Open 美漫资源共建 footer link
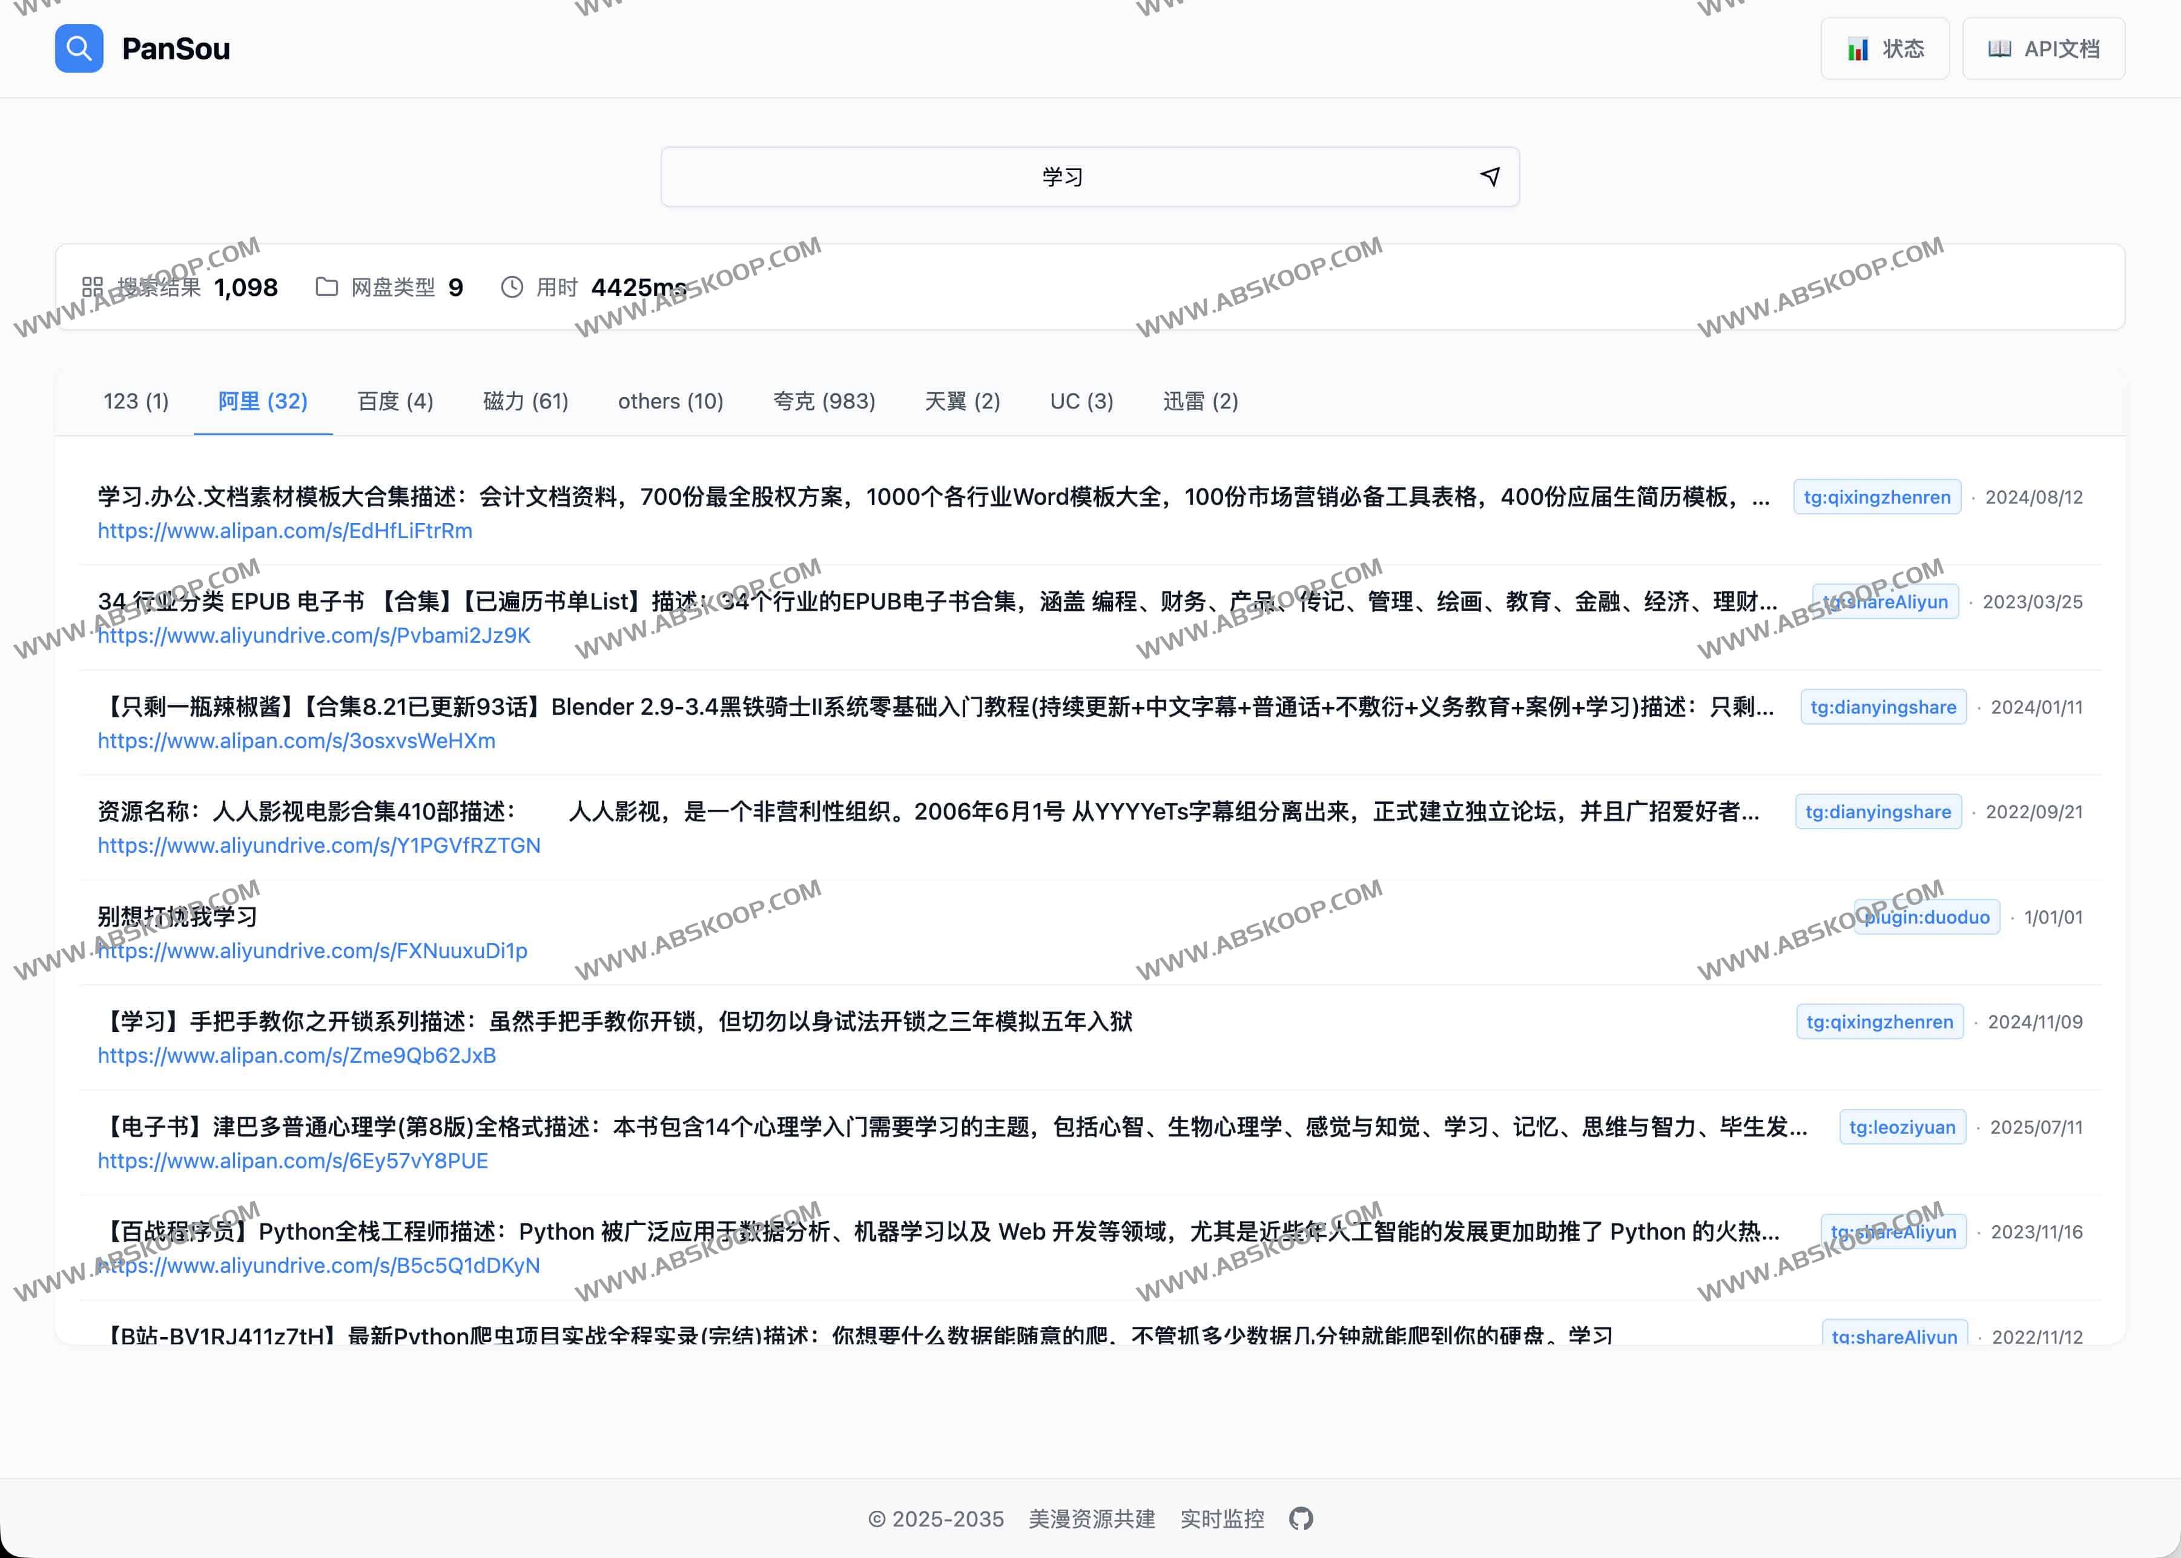The width and height of the screenshot is (2181, 1558). (1091, 1519)
